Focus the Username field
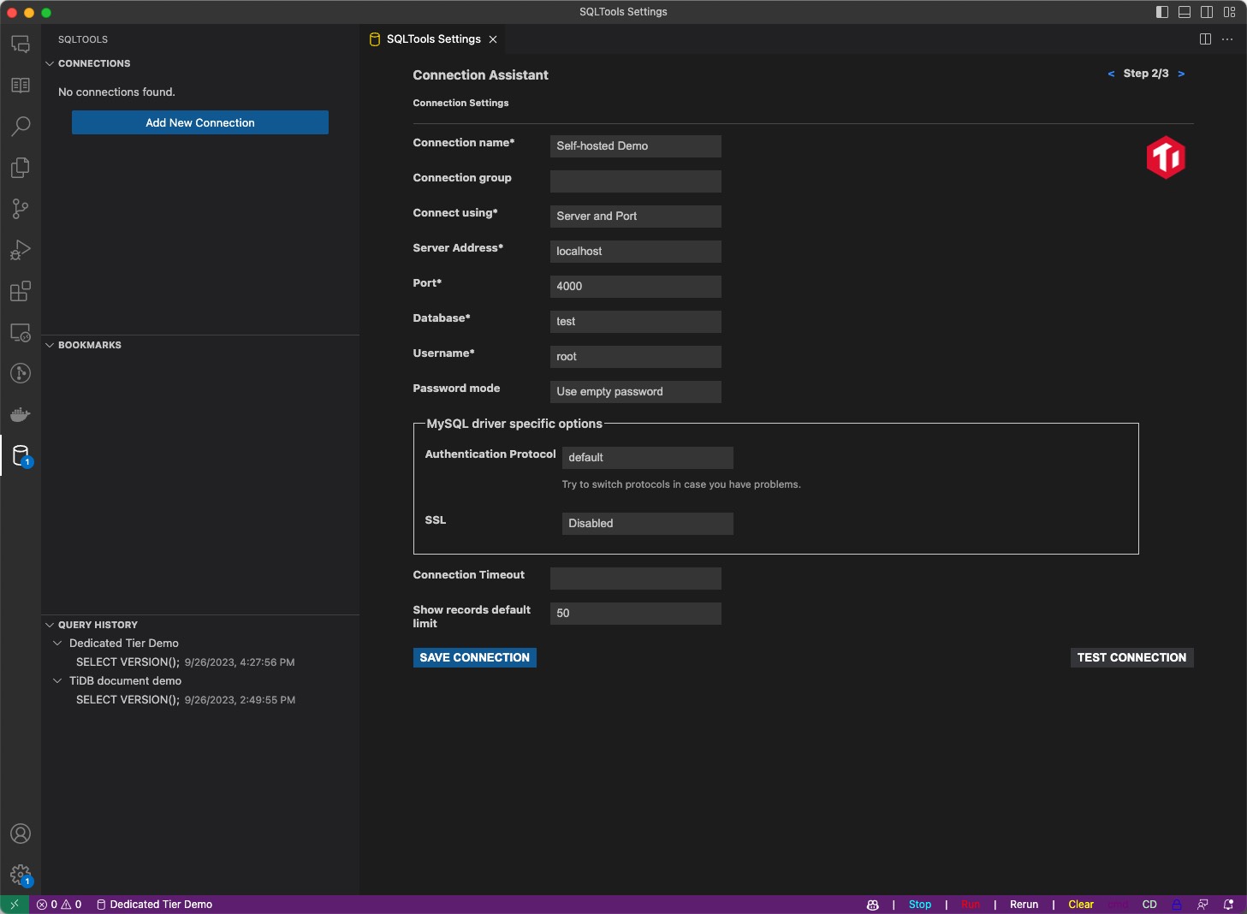1247x914 pixels. coord(635,357)
